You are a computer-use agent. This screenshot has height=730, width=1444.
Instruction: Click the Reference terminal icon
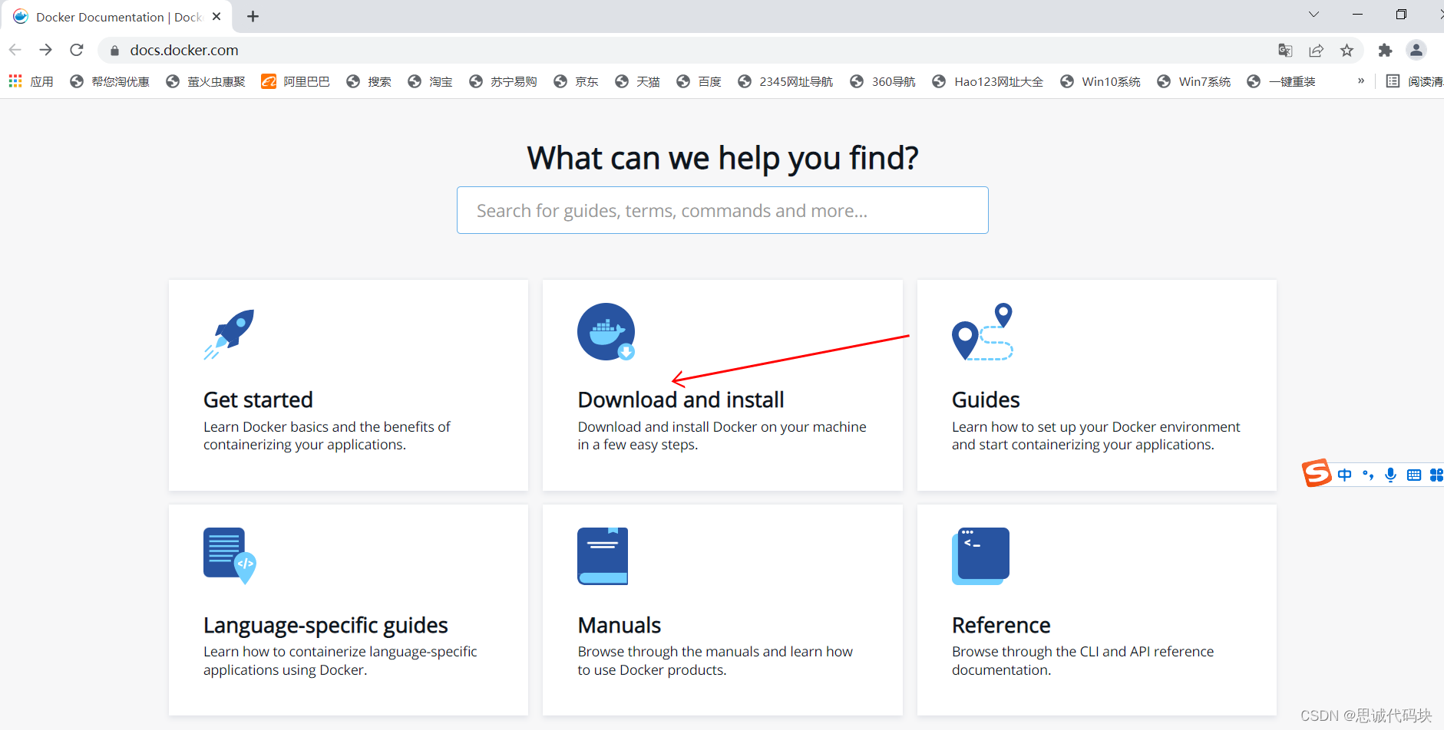pyautogui.click(x=980, y=556)
